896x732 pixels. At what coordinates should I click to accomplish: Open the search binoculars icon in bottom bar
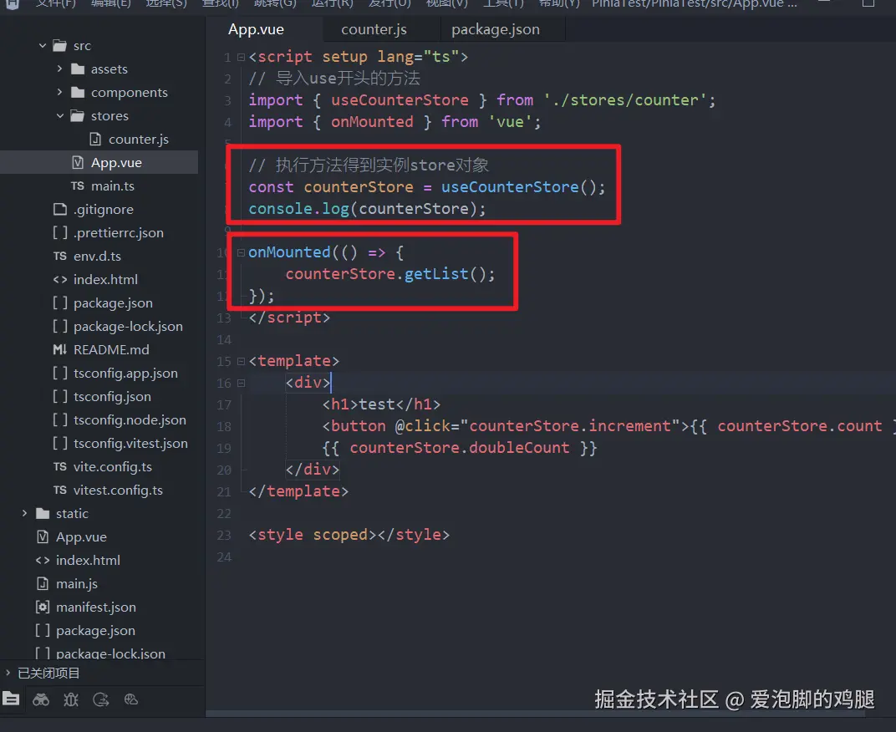[x=41, y=699]
